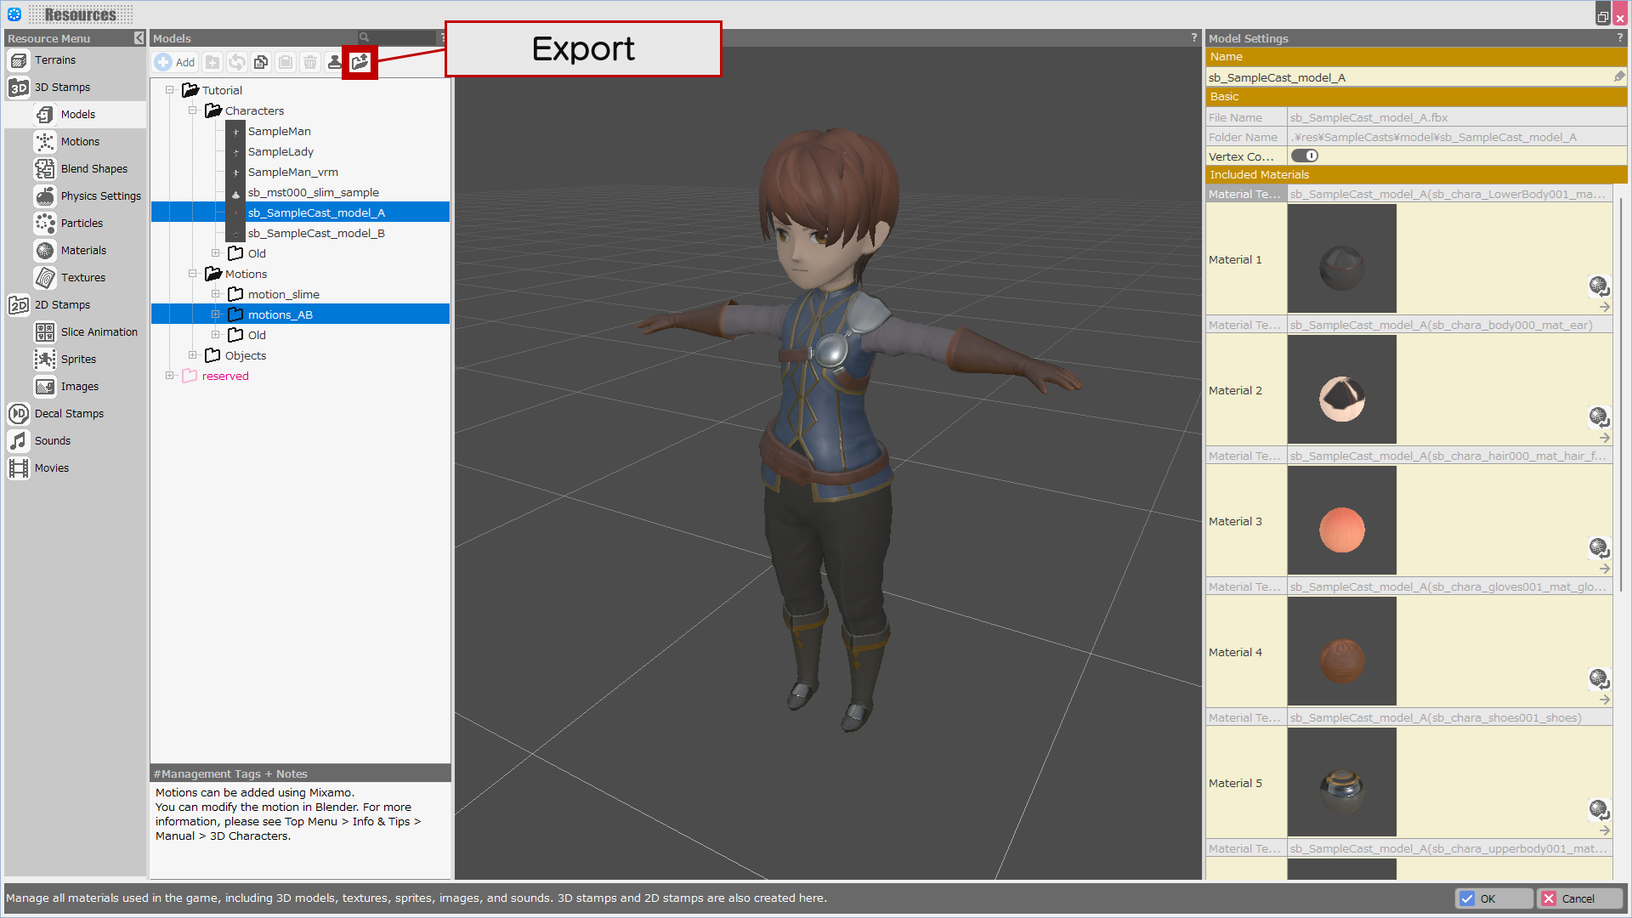1632x918 pixels.
Task: Click Material 3 orange sphere preview
Action: click(x=1341, y=529)
